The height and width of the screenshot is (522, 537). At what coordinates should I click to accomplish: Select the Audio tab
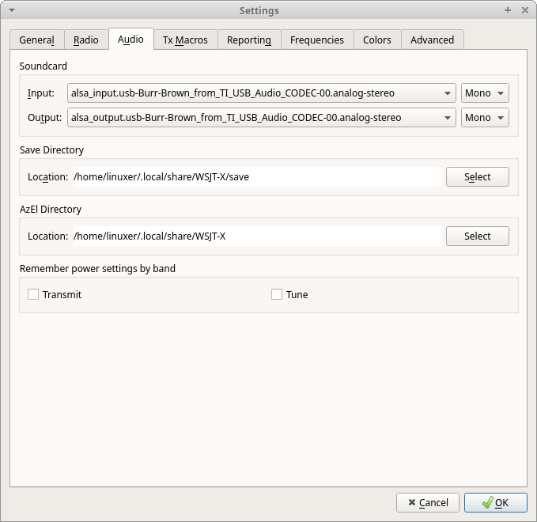point(130,39)
